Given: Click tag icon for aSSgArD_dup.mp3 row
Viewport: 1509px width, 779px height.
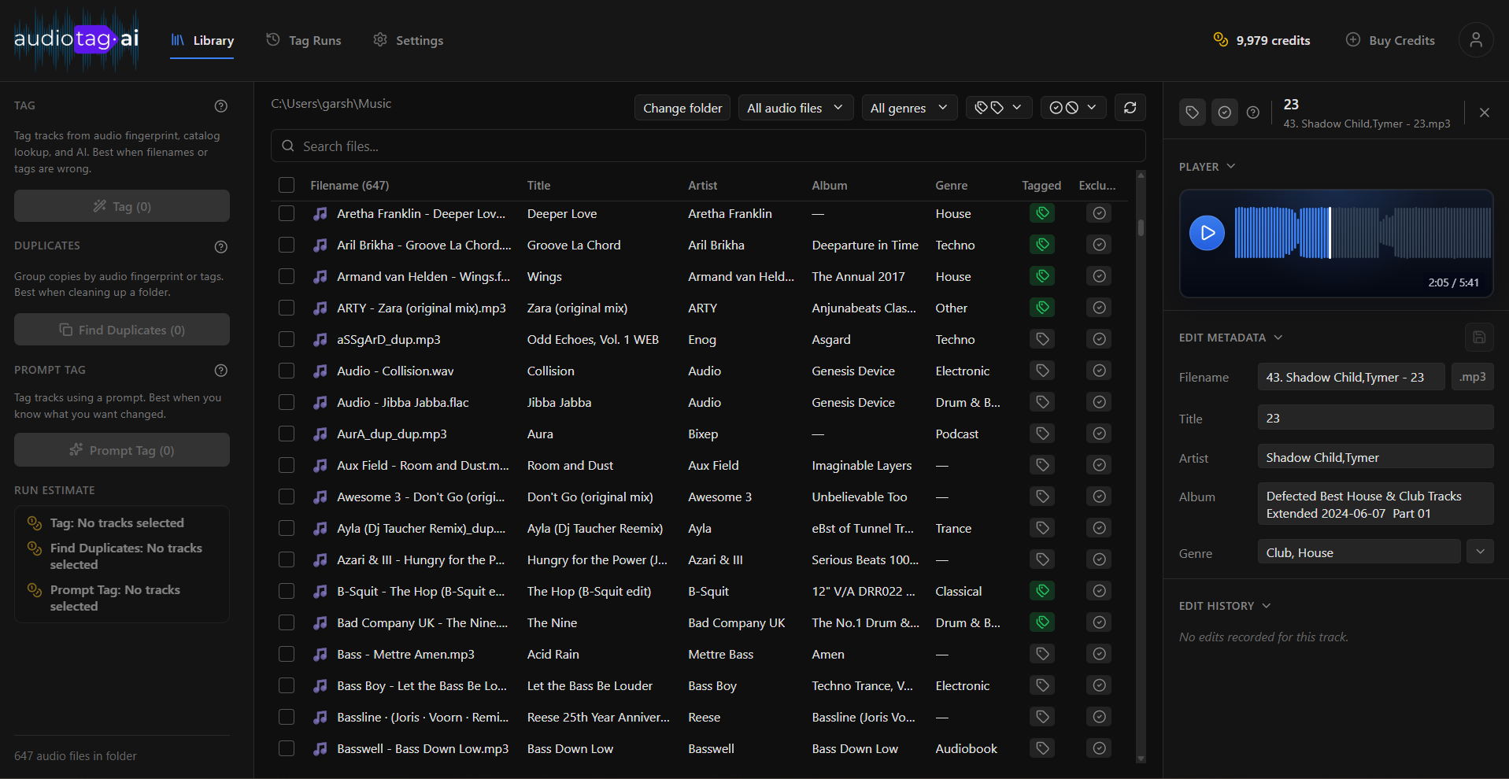Looking at the screenshot, I should 1042,339.
